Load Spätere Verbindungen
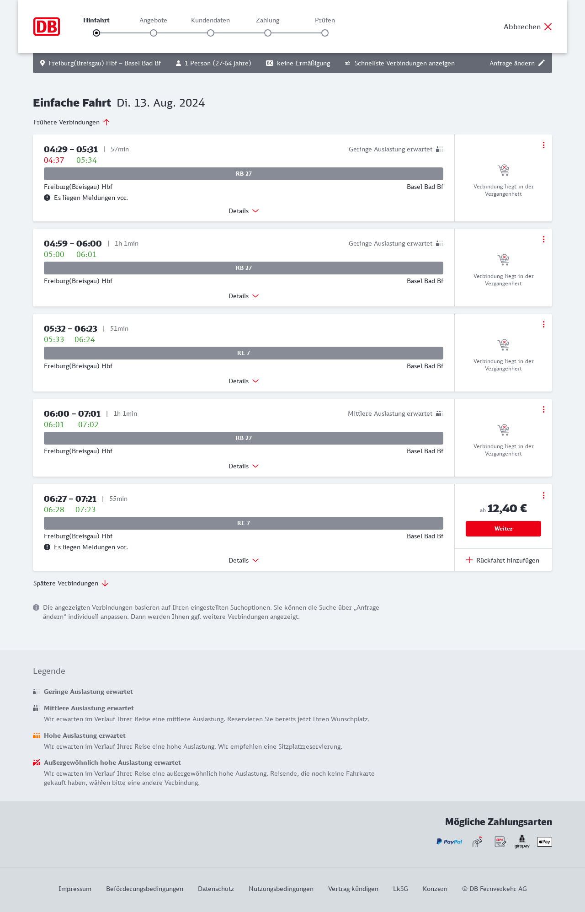 click(x=71, y=583)
